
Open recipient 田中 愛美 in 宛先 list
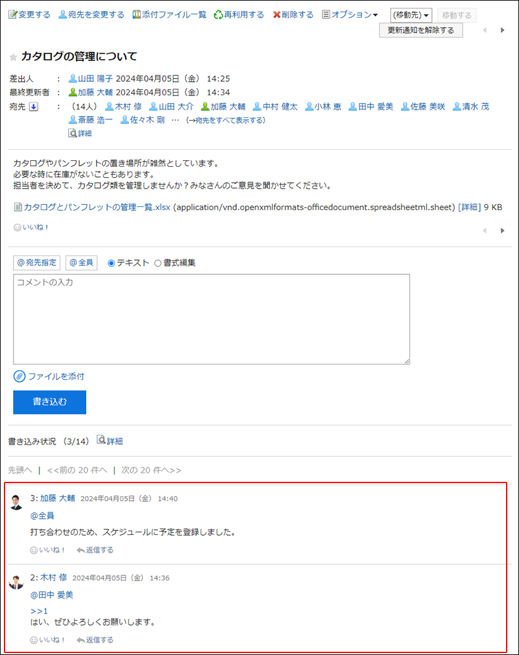click(371, 106)
